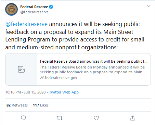
Task: Like the tweet with heart icon
Action: click(96, 118)
